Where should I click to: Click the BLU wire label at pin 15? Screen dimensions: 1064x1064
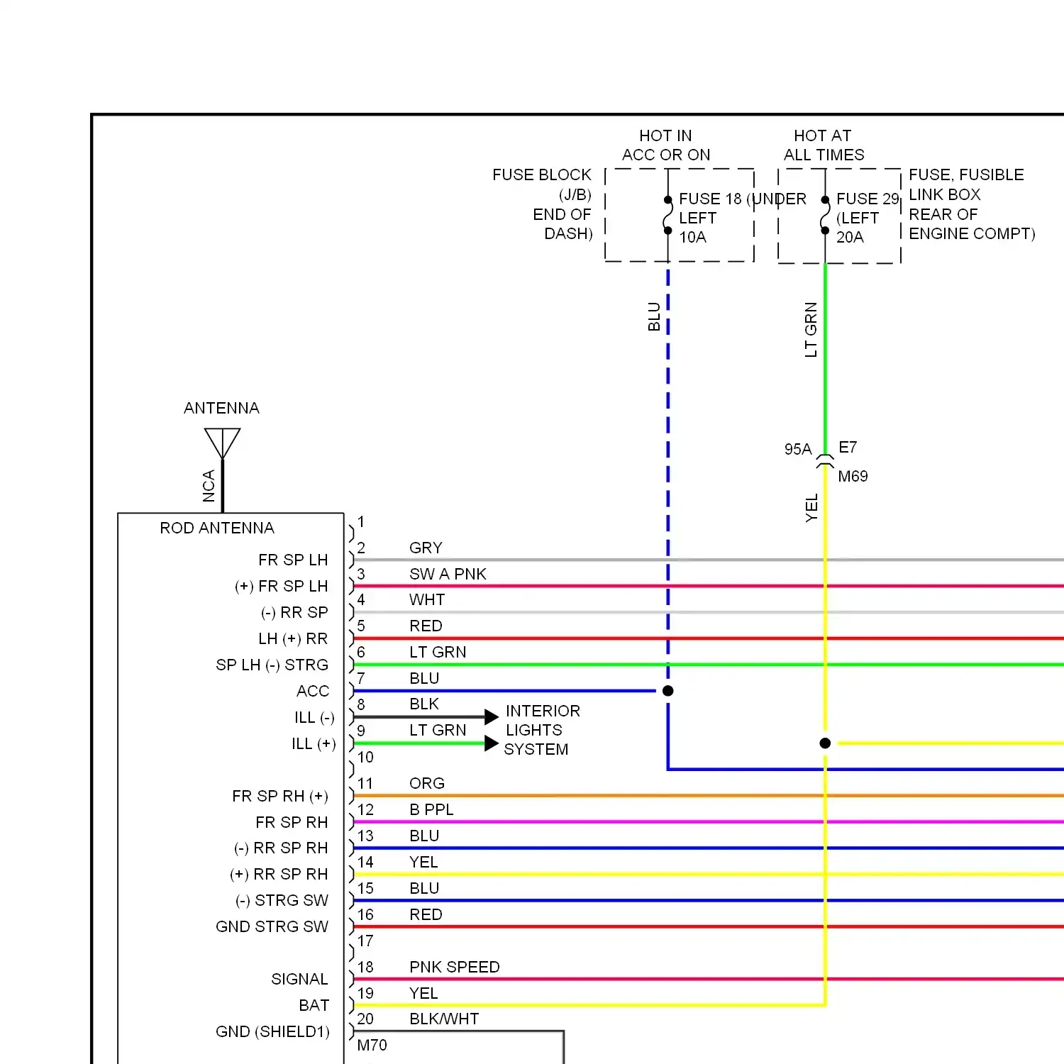pos(424,888)
